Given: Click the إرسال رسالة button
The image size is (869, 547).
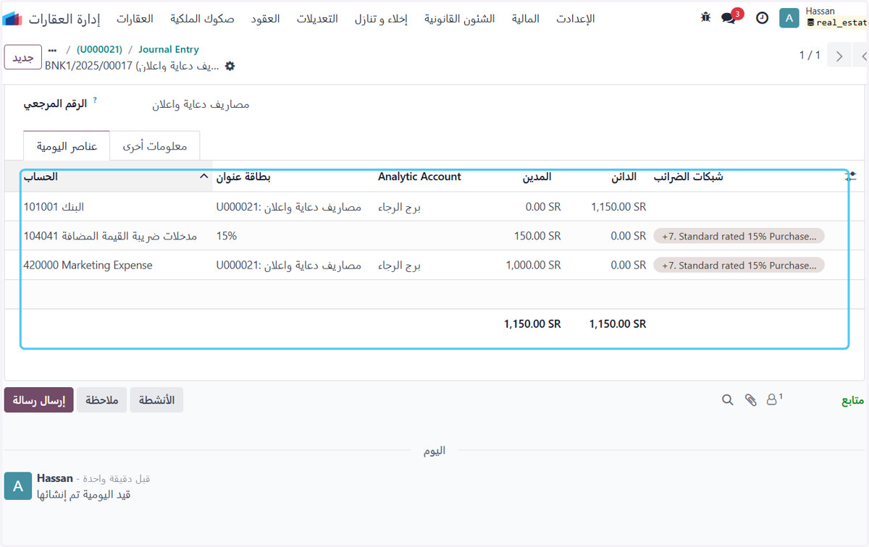Looking at the screenshot, I should pos(39,400).
